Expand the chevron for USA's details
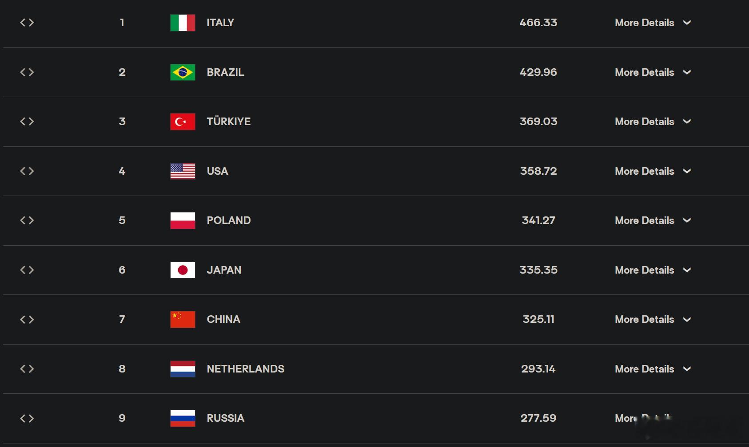 click(x=687, y=171)
